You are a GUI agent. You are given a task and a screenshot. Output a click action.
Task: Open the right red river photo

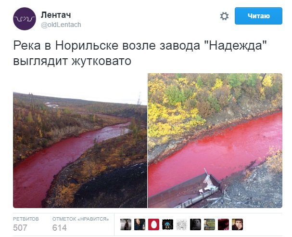click(x=215, y=141)
